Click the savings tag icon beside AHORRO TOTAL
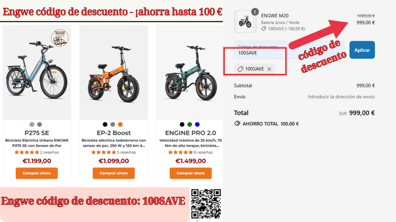Screen dimensions: 396x222 click(x=237, y=124)
